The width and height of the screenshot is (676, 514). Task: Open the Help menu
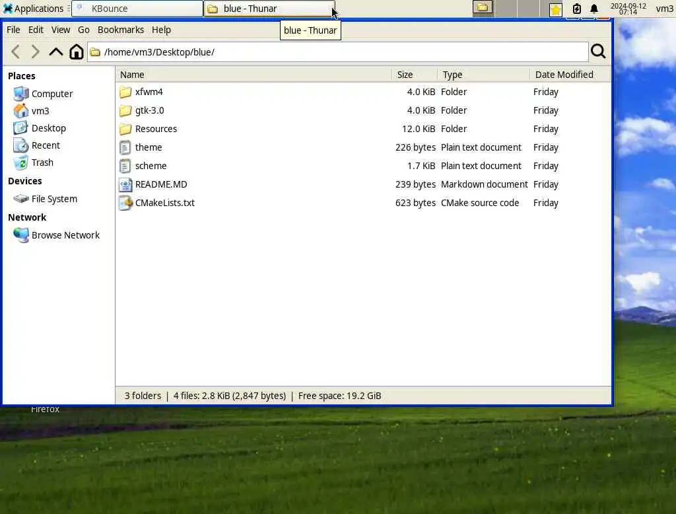[x=161, y=30]
